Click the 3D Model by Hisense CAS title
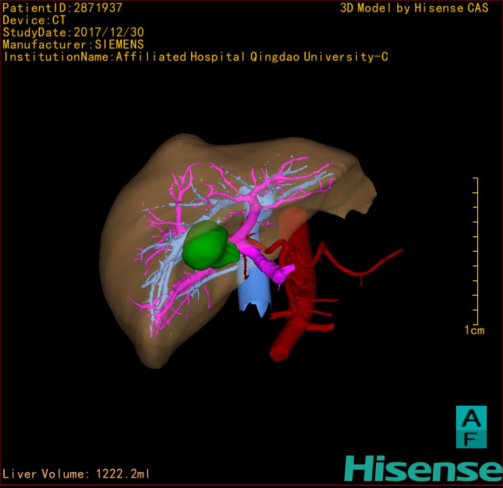The image size is (503, 488). point(414,8)
